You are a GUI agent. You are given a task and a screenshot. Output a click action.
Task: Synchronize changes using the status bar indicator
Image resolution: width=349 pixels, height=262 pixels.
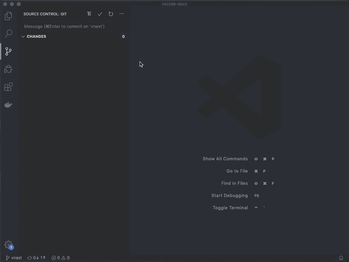[x=36, y=258]
